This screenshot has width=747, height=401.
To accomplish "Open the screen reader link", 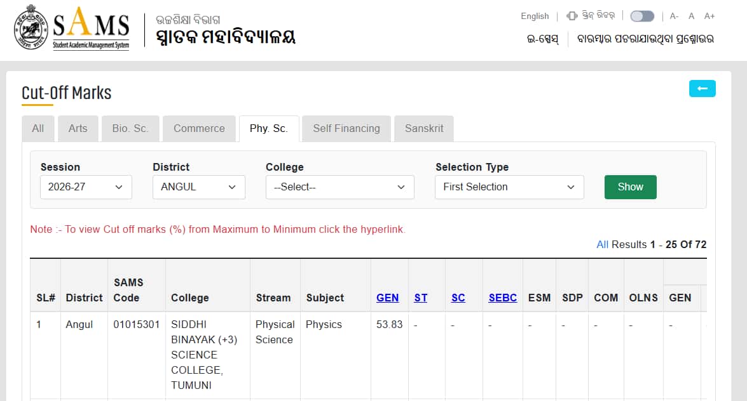I will tap(591, 16).
